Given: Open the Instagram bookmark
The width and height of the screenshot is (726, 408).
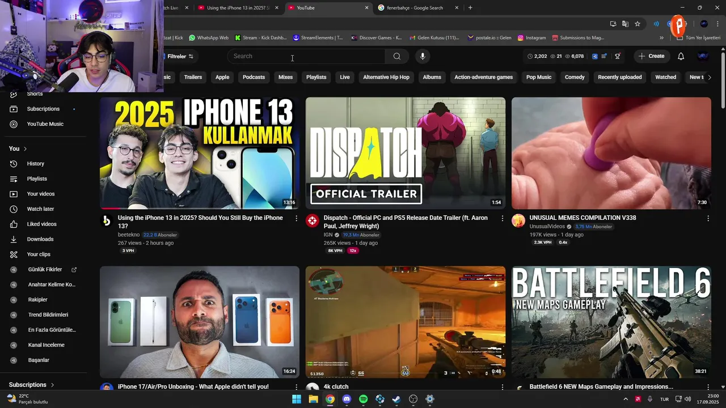Looking at the screenshot, I should pyautogui.click(x=531, y=38).
